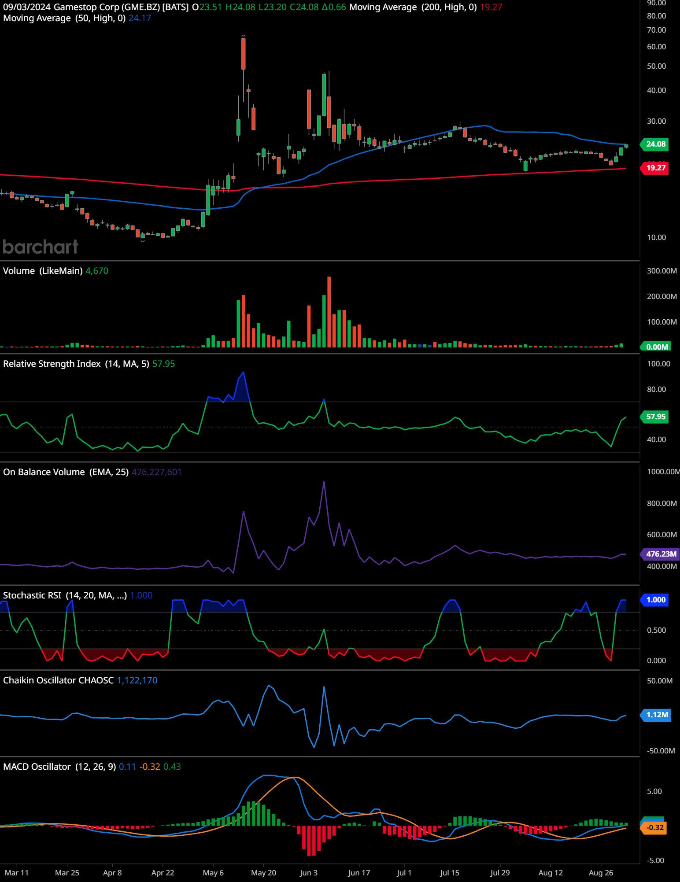Click the green 0.43 MACD histogram value
Viewport: 680px width, 882px height.
[x=172, y=767]
